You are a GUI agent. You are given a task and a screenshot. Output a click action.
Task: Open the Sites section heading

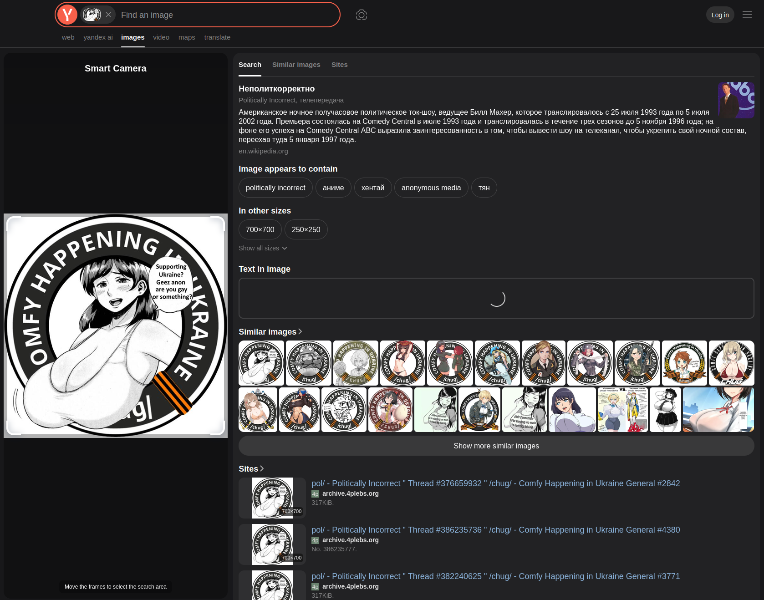[251, 469]
